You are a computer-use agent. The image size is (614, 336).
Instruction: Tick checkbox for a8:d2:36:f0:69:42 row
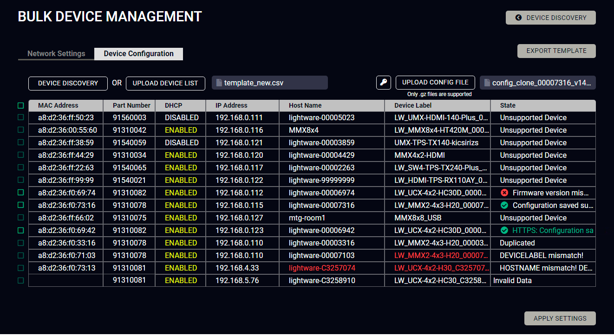click(20, 230)
